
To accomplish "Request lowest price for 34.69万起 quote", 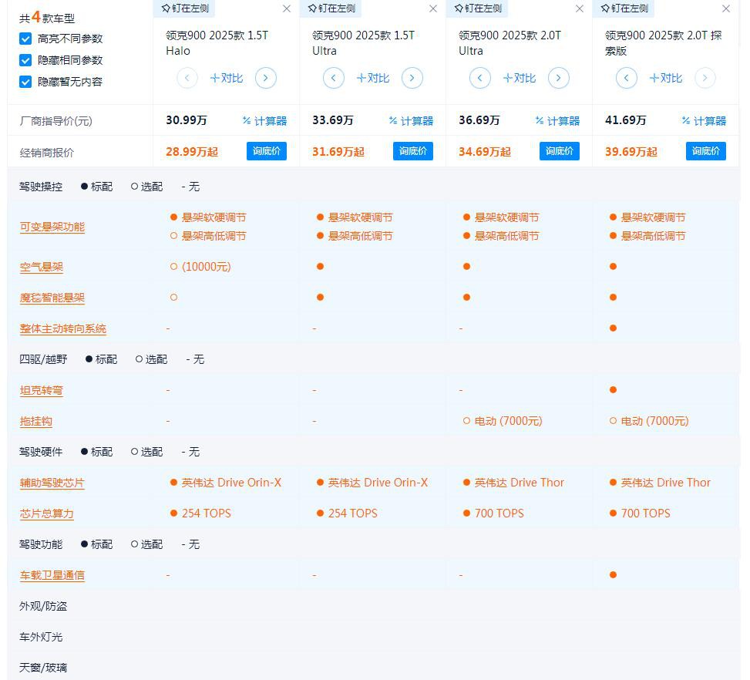I will tap(560, 151).
